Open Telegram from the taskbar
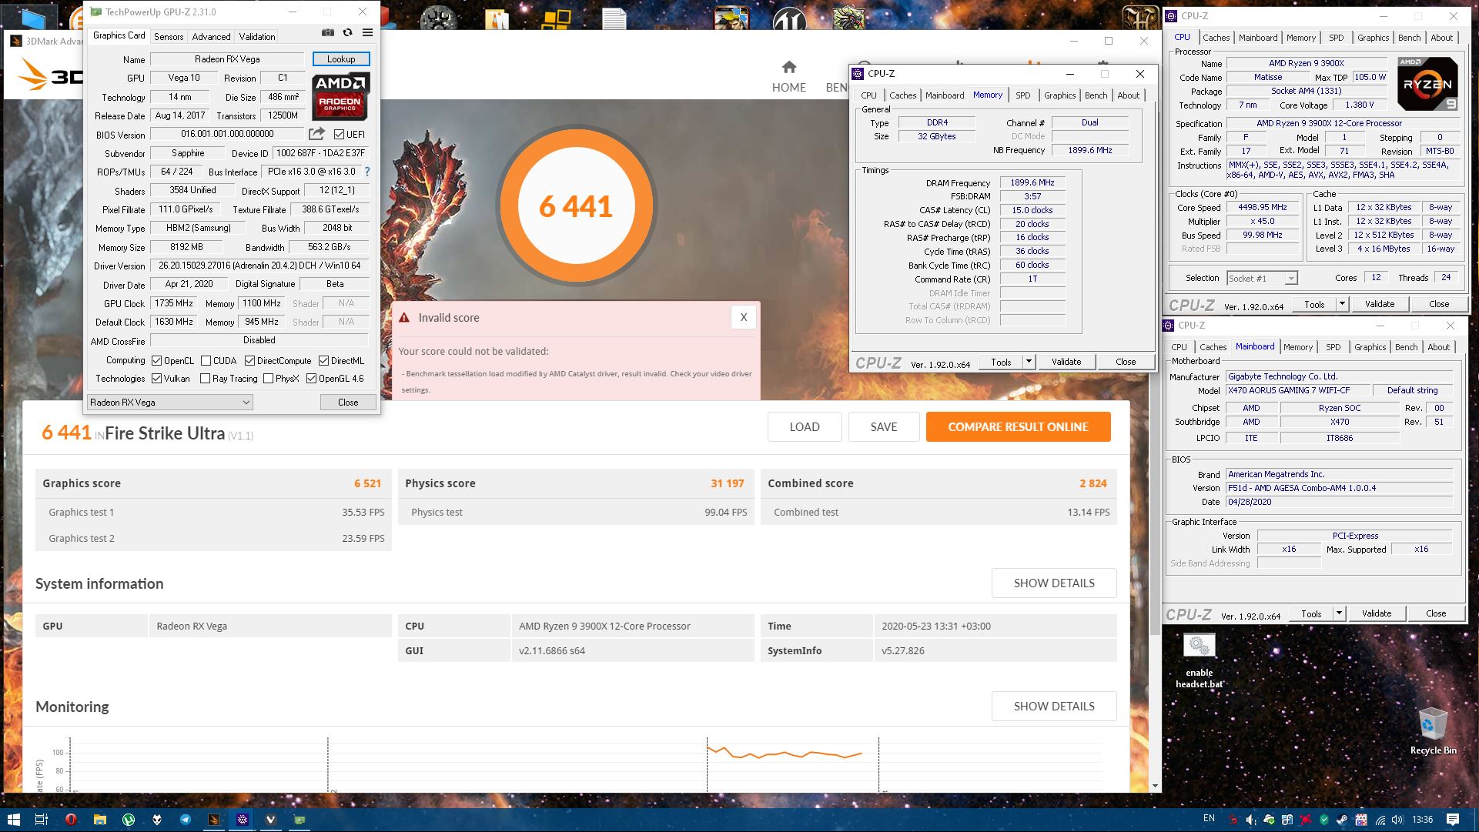Image resolution: width=1479 pixels, height=832 pixels. coord(186,820)
